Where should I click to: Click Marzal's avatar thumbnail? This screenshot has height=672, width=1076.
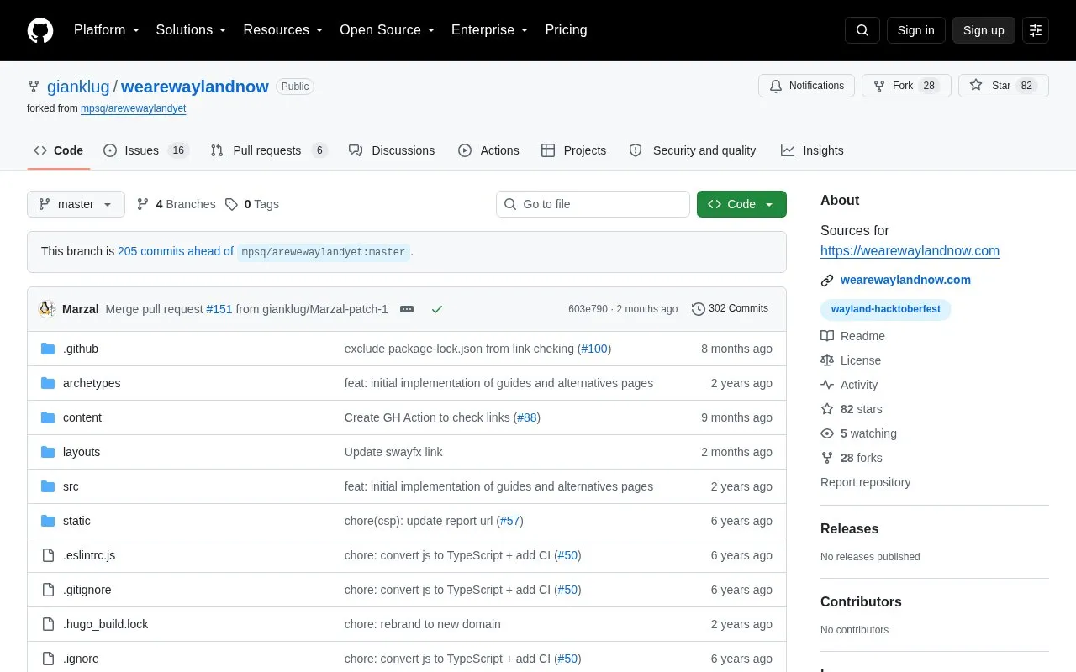coord(47,309)
